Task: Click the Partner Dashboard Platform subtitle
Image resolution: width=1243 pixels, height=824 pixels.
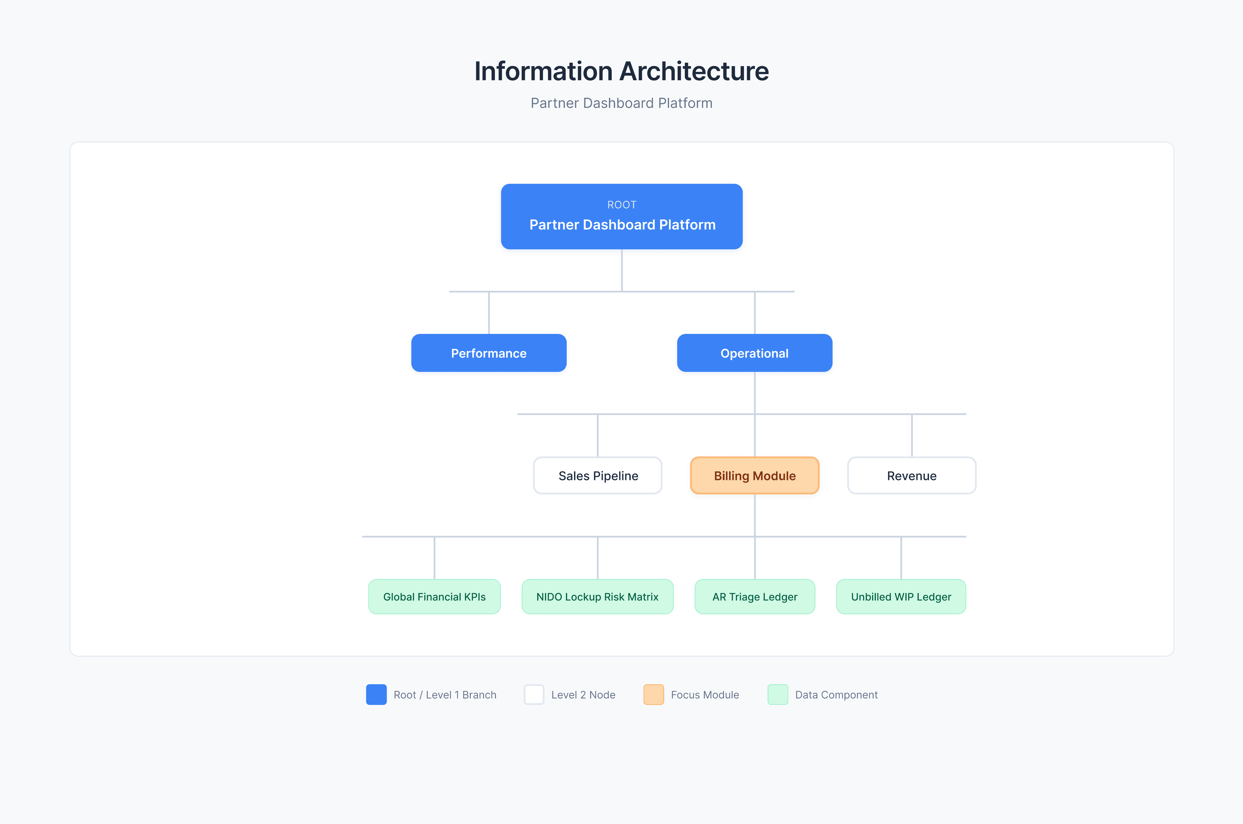Action: pos(621,103)
